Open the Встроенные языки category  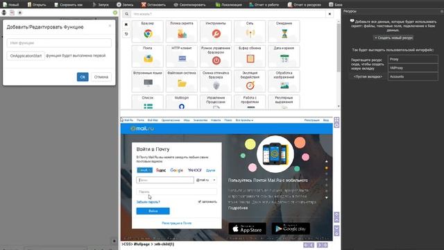pyautogui.click(x=148, y=81)
